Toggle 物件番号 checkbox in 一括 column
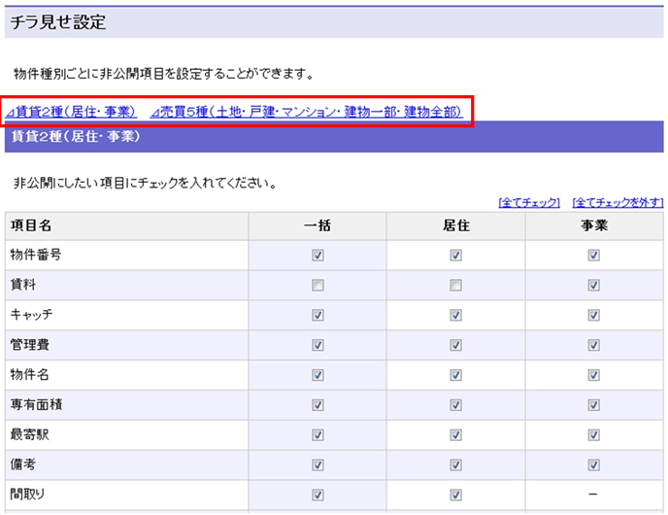This screenshot has width=668, height=515. 317,255
